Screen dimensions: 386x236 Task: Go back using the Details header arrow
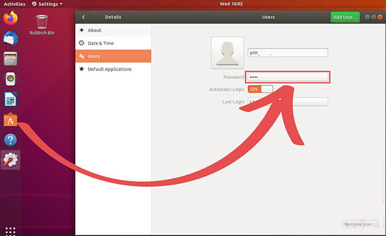(84, 17)
